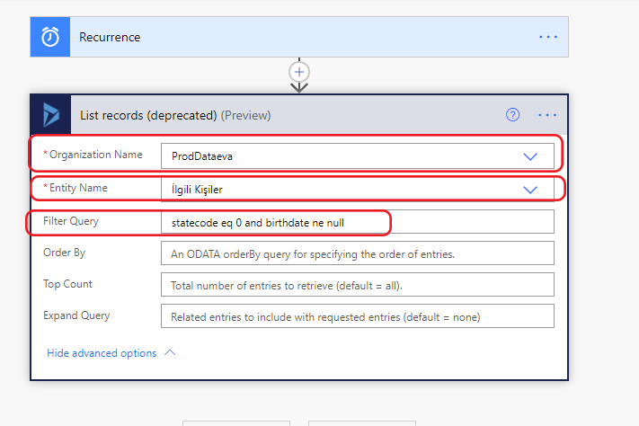The image size is (639, 426).
Task: Click the connector arrow below plus
Action: point(299,87)
